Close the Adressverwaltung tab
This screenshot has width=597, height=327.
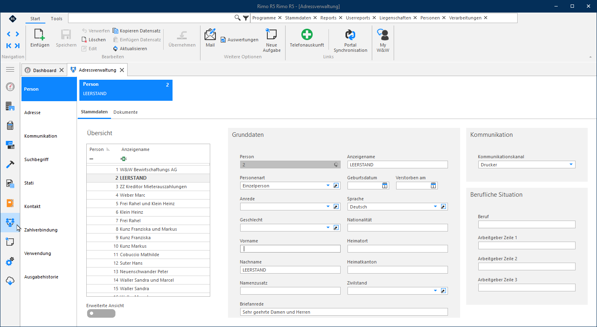tap(122, 70)
